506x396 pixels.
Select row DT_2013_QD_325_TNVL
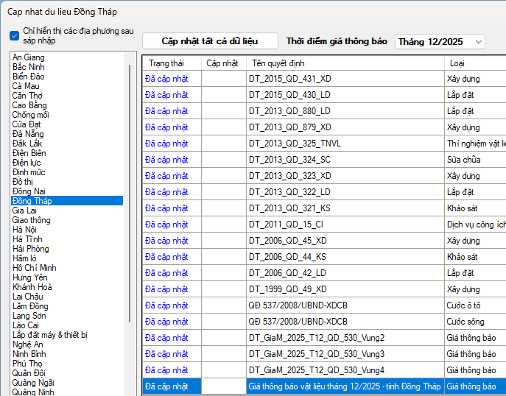click(295, 144)
